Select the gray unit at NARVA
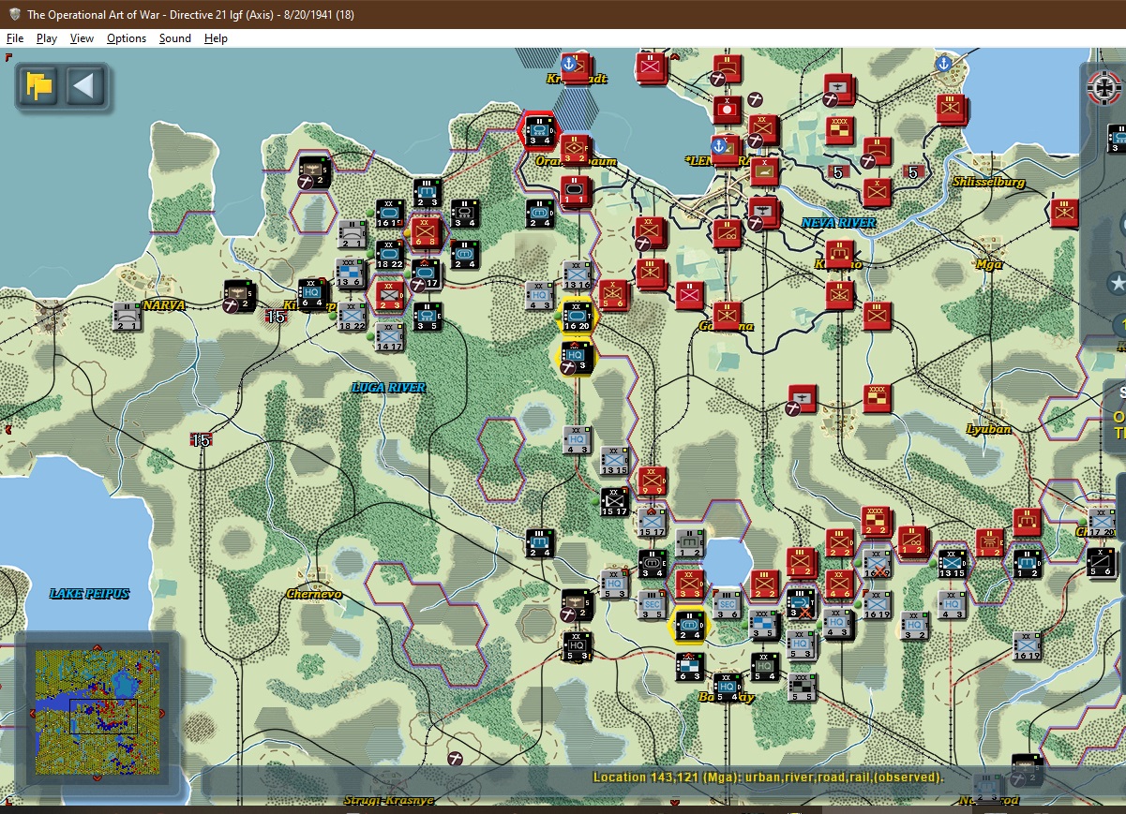1126x814 pixels. 127,316
